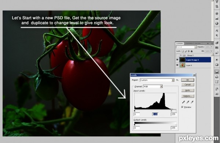Hide the Layer 0 copy 3 layer
The image size is (220, 143).
click(x=177, y=60)
